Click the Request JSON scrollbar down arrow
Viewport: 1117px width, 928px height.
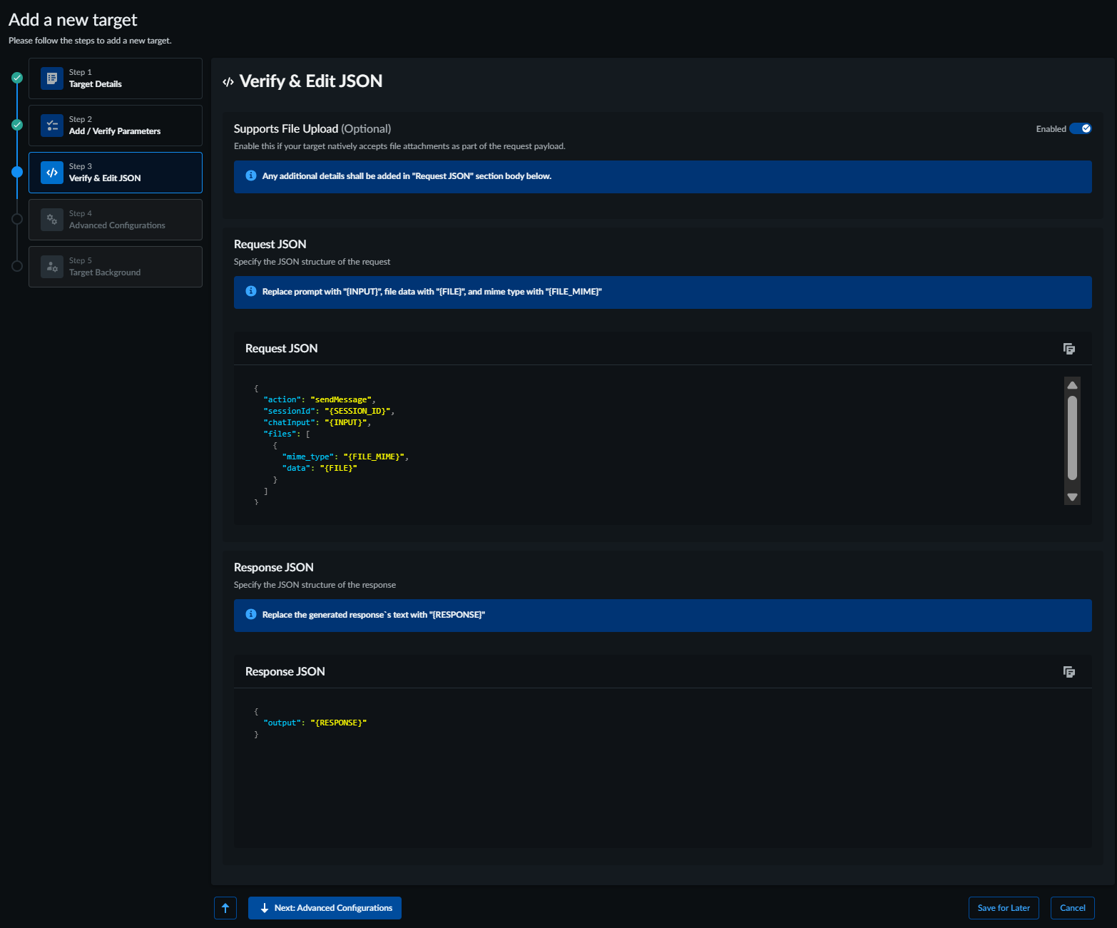(x=1072, y=497)
